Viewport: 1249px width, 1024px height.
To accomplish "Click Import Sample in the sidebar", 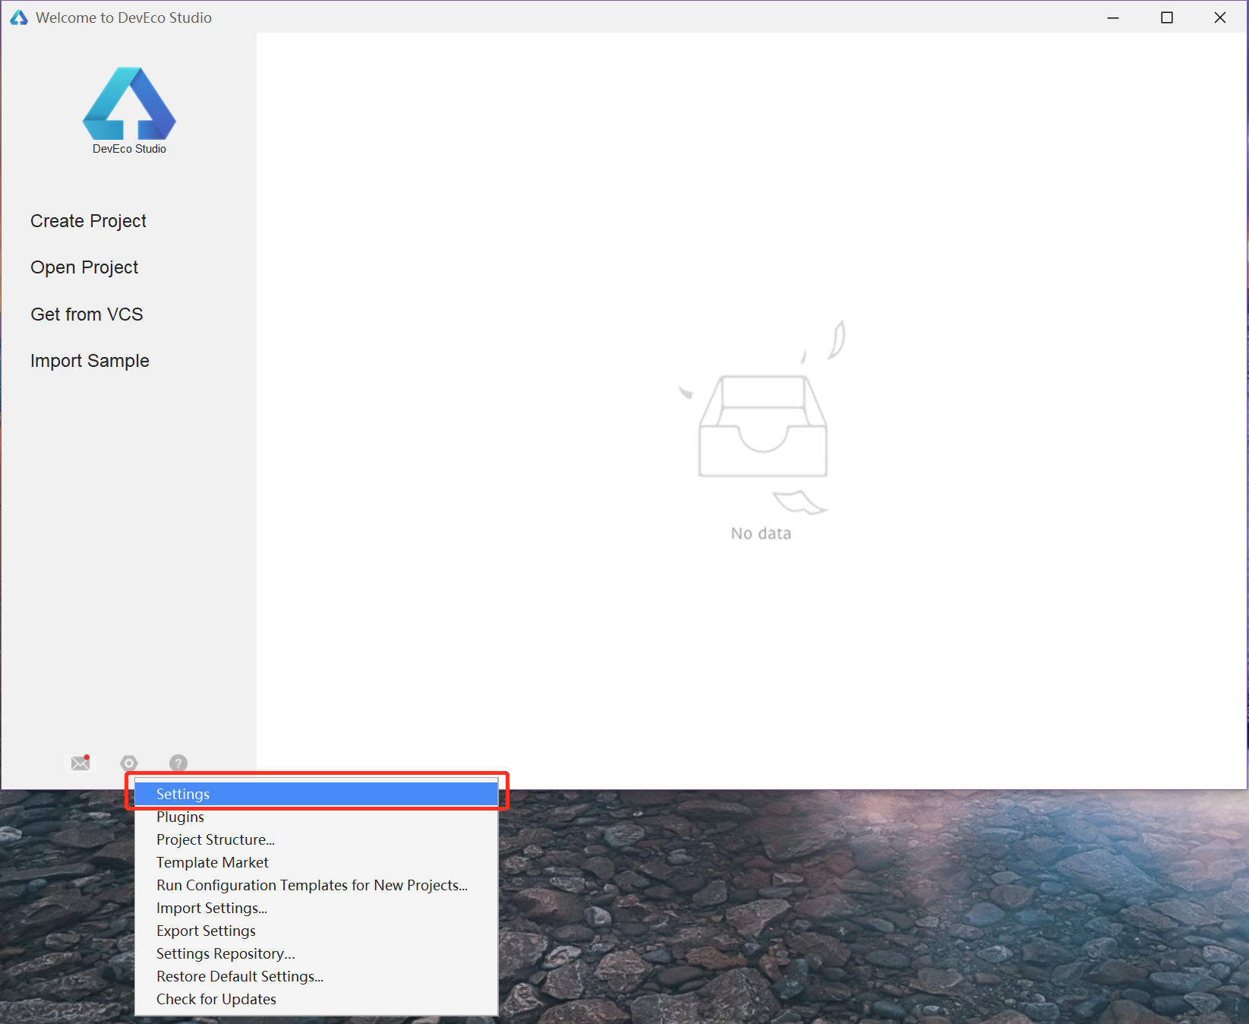I will click(90, 361).
